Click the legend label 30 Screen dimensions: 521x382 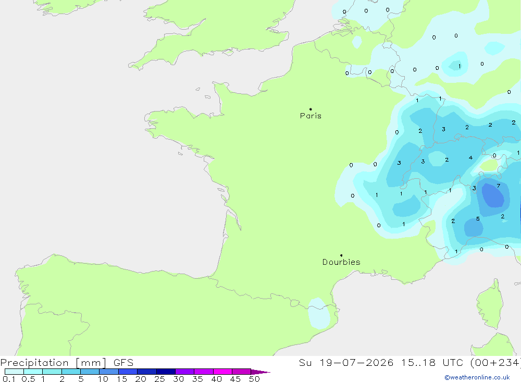tap(179, 379)
